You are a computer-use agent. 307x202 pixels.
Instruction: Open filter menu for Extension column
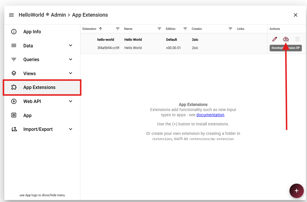point(118,29)
